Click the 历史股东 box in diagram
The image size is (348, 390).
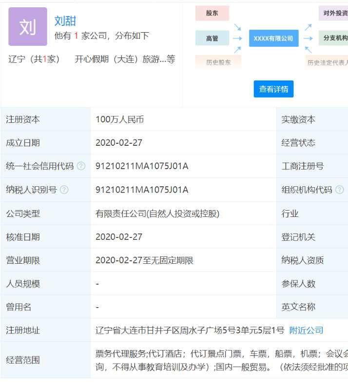pos(218,62)
